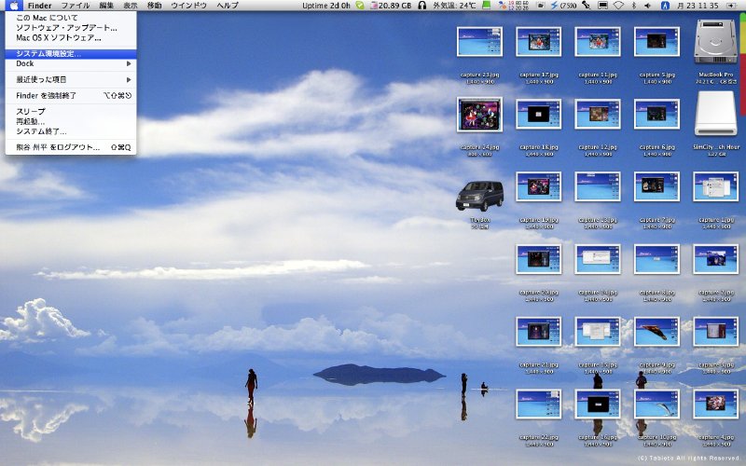Select the capture 19.jpg thumbnail
This screenshot has height=466, width=746.
click(x=539, y=186)
